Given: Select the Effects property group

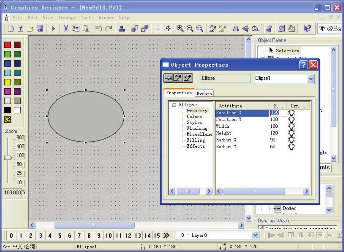Looking at the screenshot, I should (196, 146).
